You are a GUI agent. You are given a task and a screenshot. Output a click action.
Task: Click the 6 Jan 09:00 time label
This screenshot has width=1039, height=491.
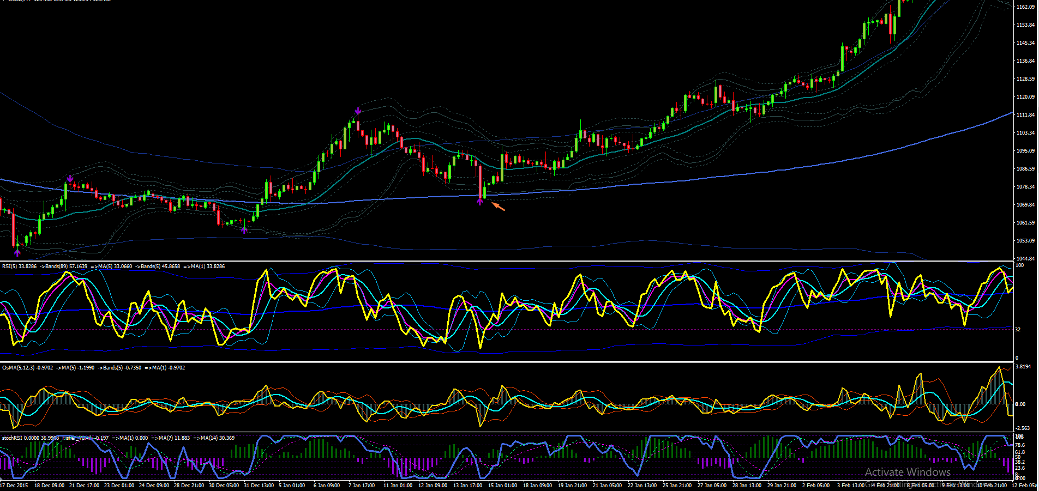pos(327,486)
